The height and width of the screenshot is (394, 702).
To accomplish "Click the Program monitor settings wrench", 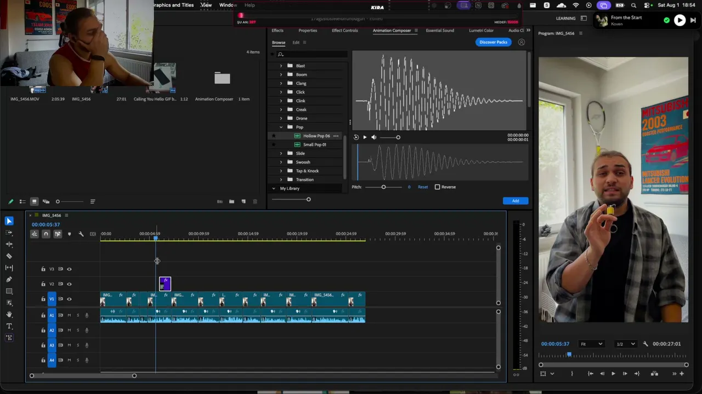I will (646, 344).
